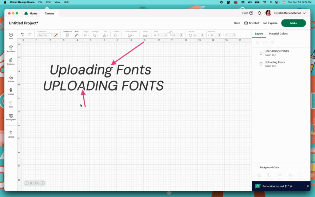Screen dimensions: 315x197
Task: Click the Redo arrow
Action: [30, 34]
